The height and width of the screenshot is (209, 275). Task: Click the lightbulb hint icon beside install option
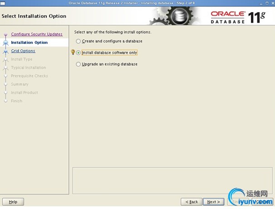[73, 52]
